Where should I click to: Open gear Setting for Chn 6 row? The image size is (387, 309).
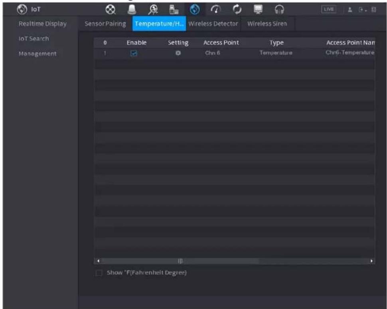178,53
